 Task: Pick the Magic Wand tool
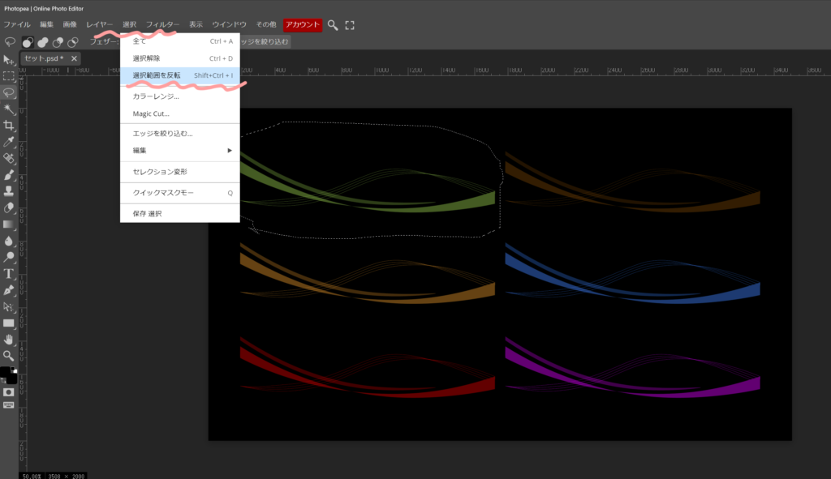[9, 109]
